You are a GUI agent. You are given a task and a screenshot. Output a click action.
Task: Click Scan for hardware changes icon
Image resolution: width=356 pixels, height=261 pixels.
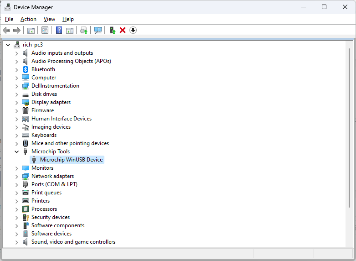98,30
